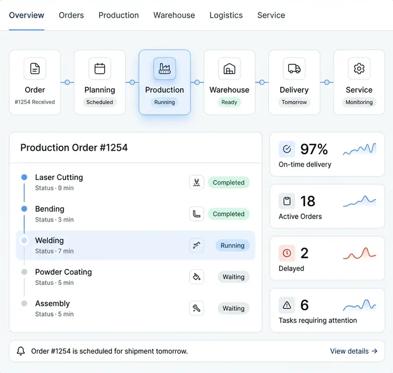The width and height of the screenshot is (393, 373).
Task: Click the Bending process icon
Action: pos(197,214)
